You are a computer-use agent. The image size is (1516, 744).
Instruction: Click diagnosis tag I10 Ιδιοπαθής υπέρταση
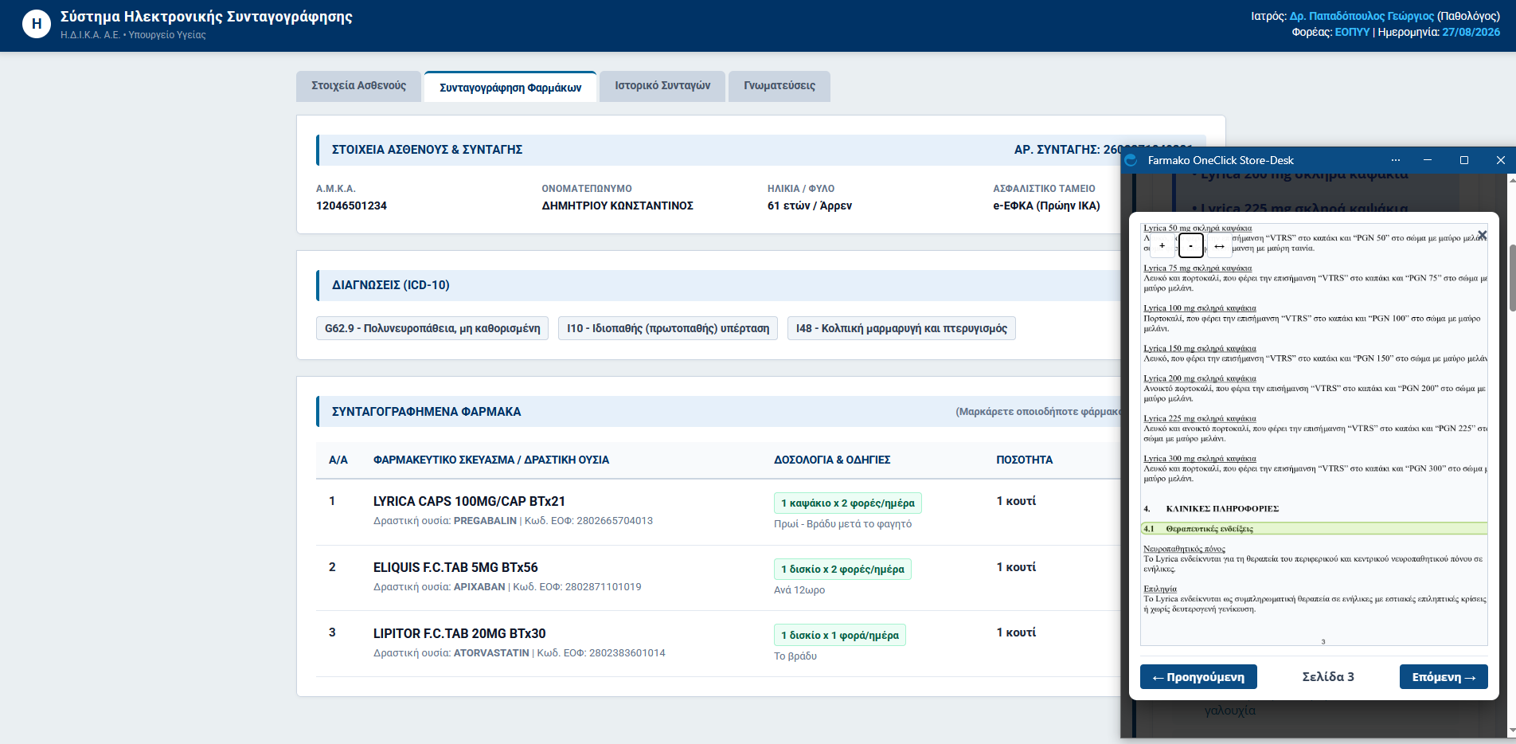point(668,328)
